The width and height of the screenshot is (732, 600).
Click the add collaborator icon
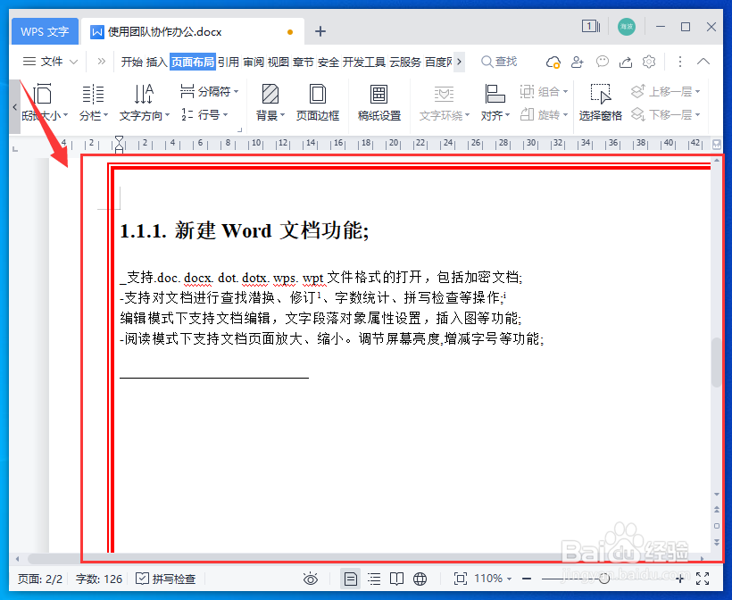(x=578, y=62)
